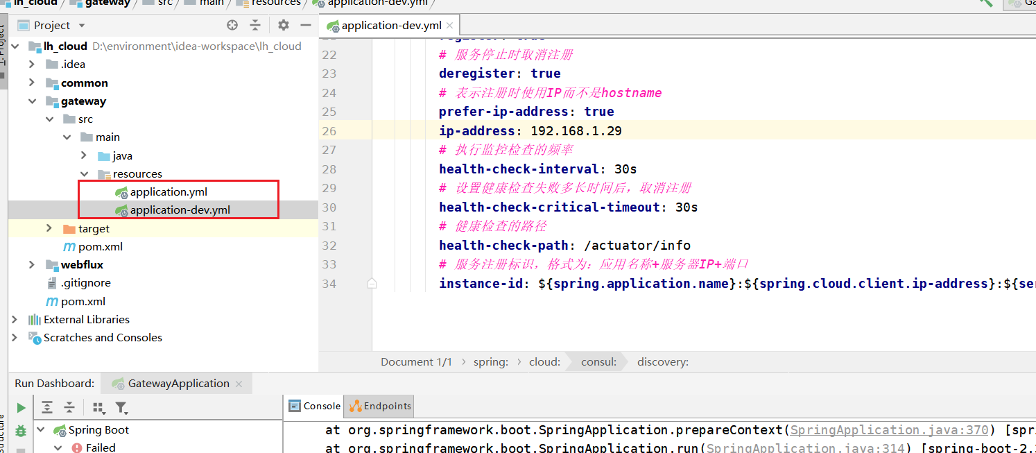Click the Collapse All icon in Project toolbar
This screenshot has height=453, width=1036.
click(x=255, y=24)
